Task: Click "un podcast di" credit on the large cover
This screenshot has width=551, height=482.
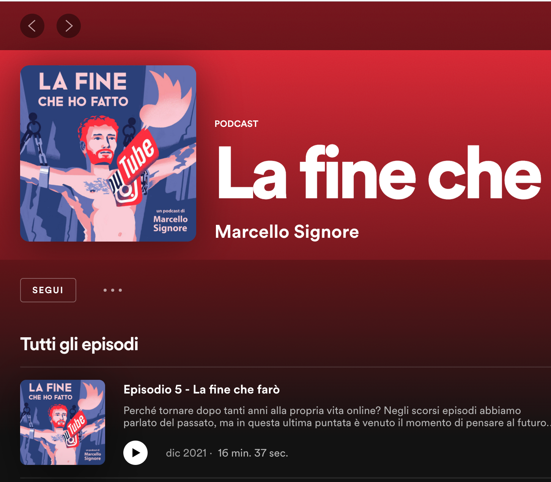Action: (x=170, y=211)
